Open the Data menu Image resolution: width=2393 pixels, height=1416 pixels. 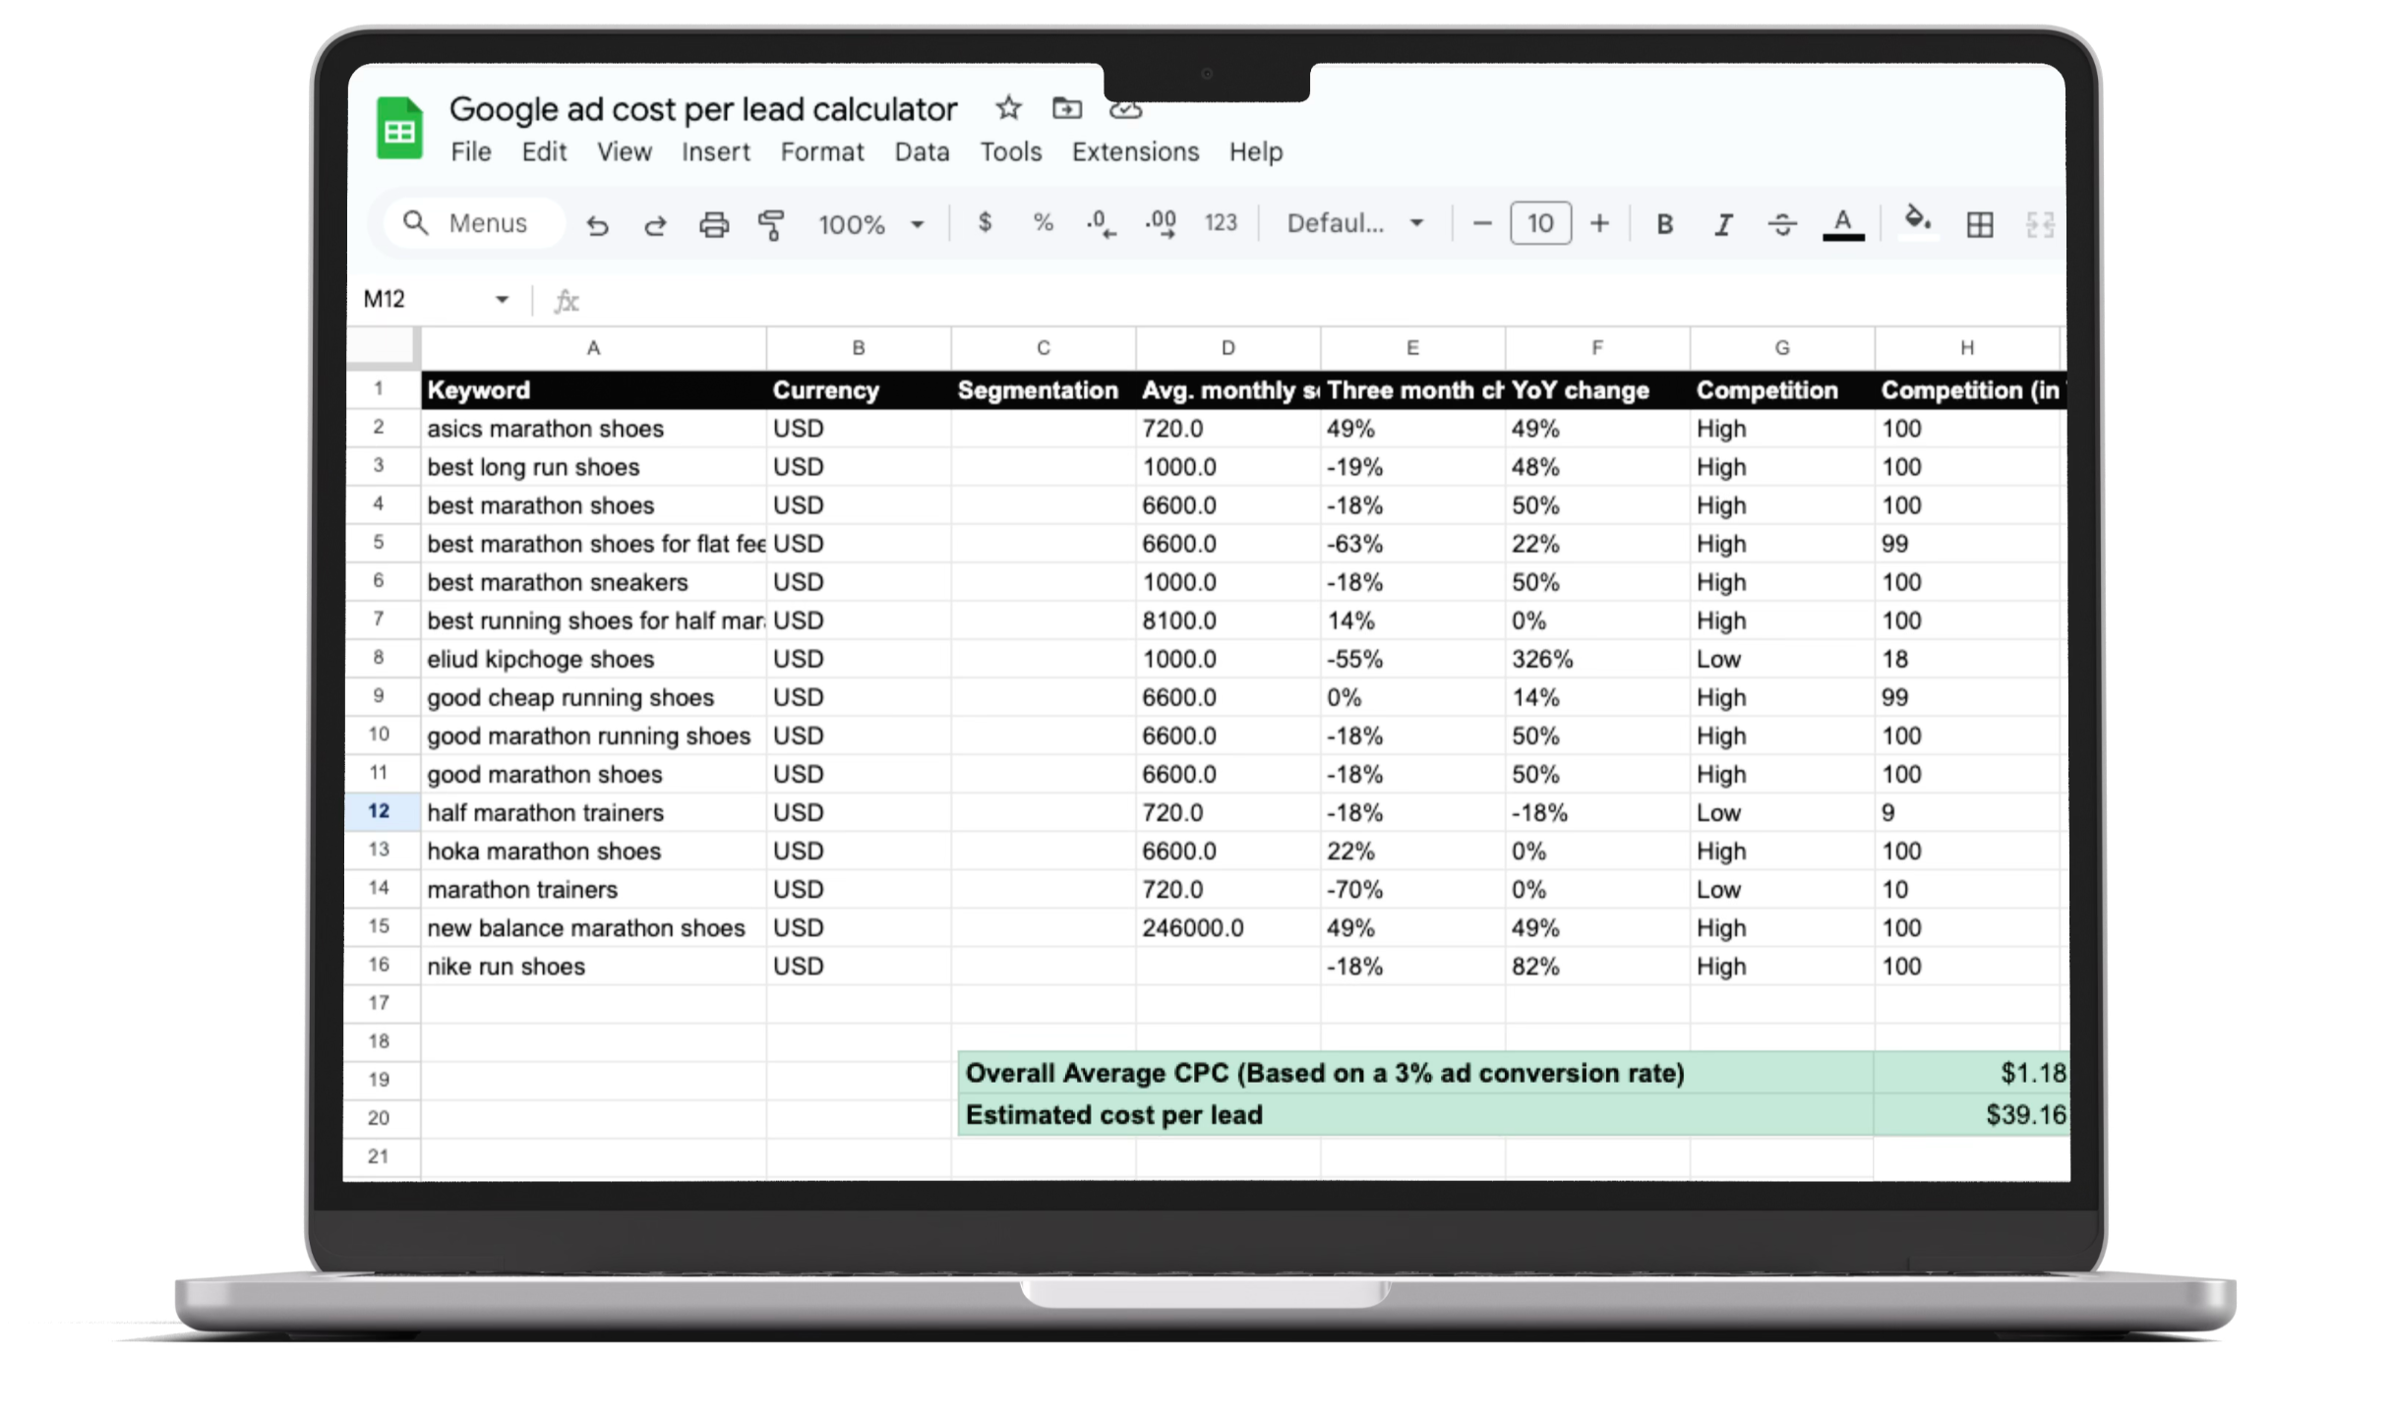click(x=922, y=152)
